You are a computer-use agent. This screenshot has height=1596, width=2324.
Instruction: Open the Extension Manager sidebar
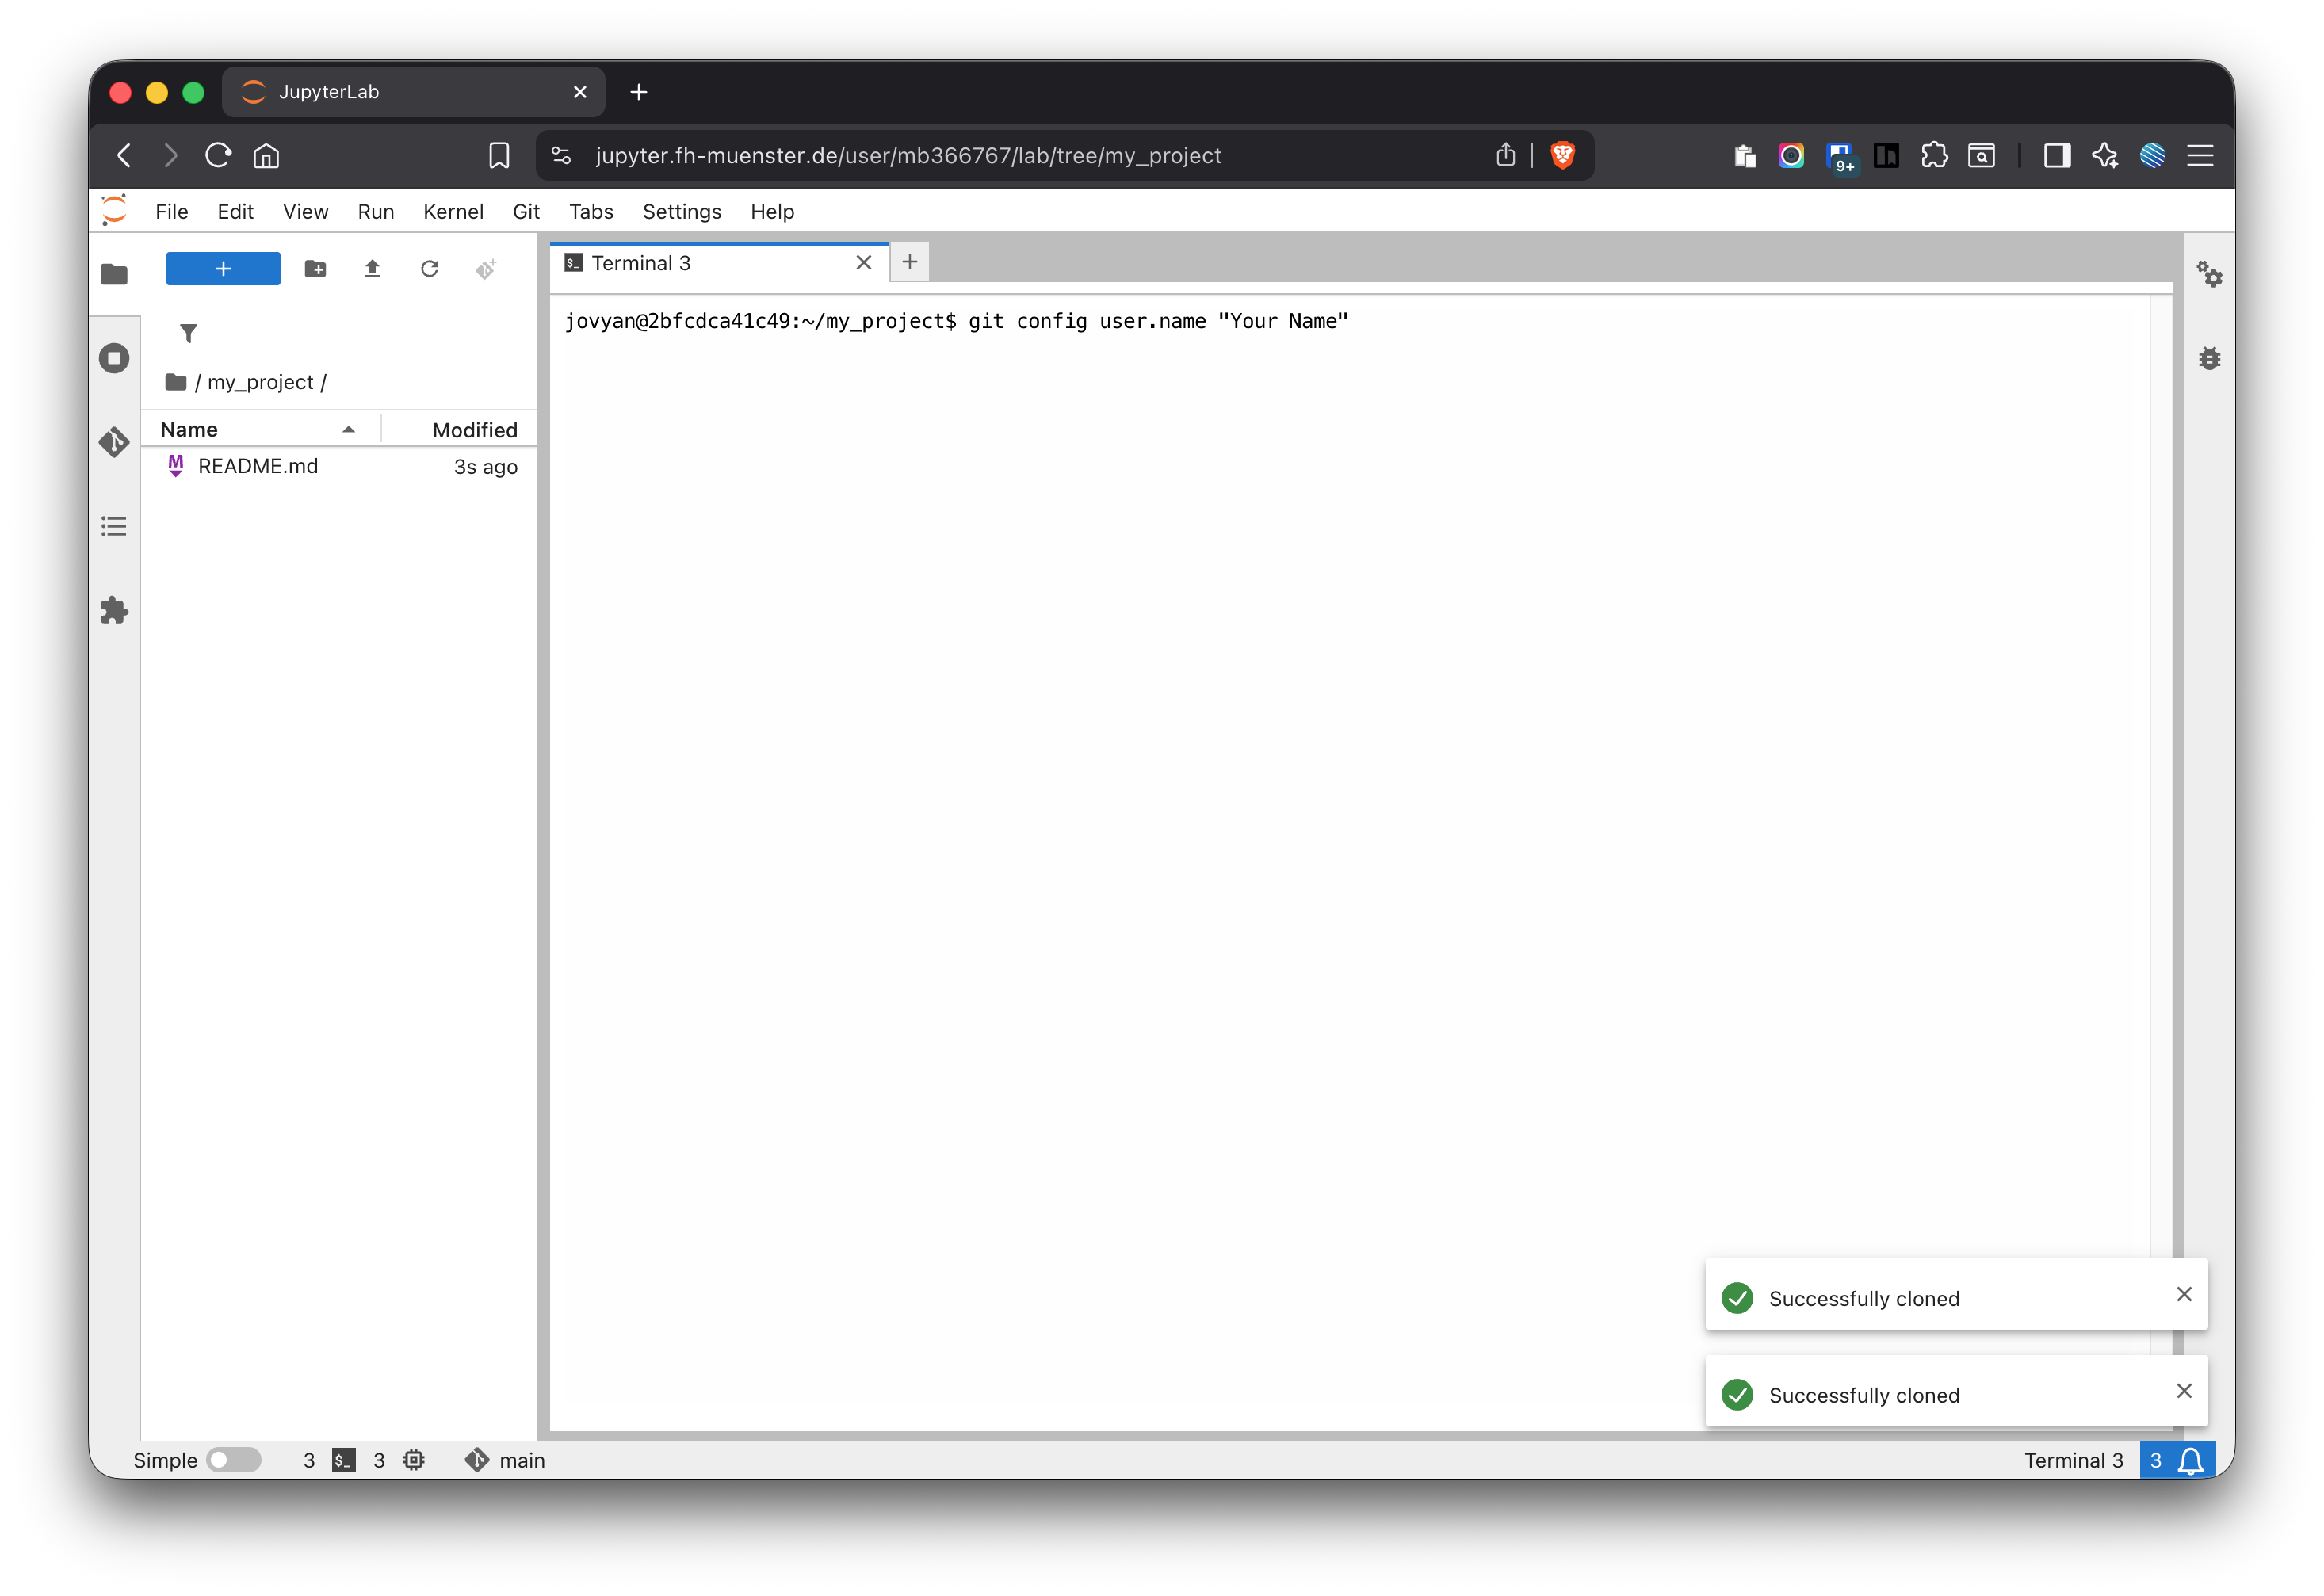pos(114,610)
